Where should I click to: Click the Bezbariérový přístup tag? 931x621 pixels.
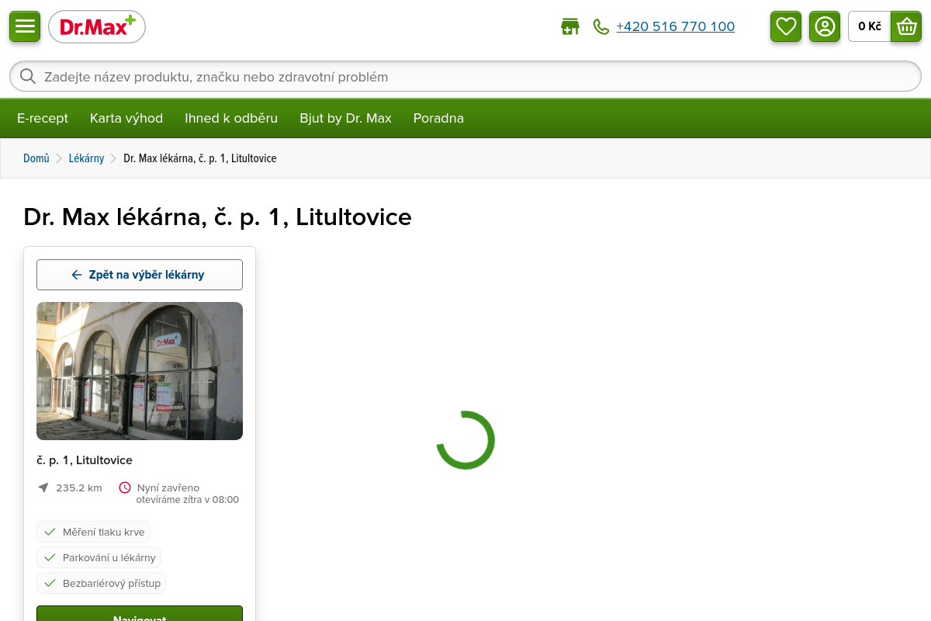(x=102, y=583)
